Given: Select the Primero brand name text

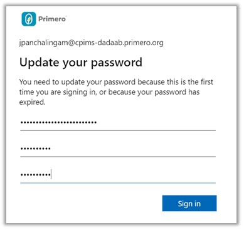Looking at the screenshot, I should coord(52,19).
